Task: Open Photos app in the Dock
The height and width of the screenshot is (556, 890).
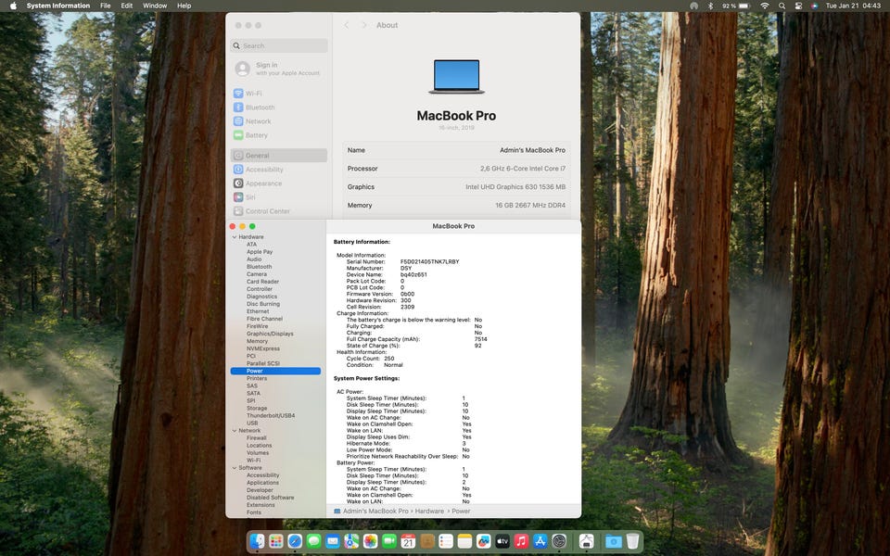Action: click(x=370, y=541)
